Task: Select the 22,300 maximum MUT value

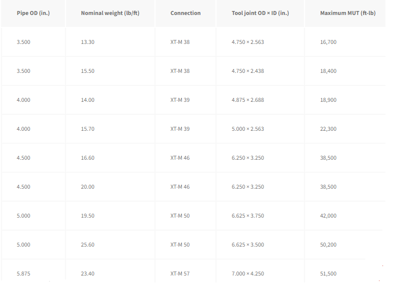Action: [x=328, y=129]
